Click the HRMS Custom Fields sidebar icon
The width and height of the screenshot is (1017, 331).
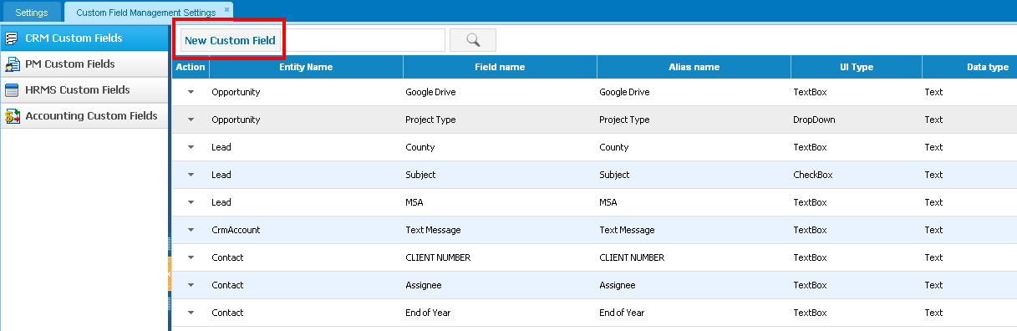point(12,90)
